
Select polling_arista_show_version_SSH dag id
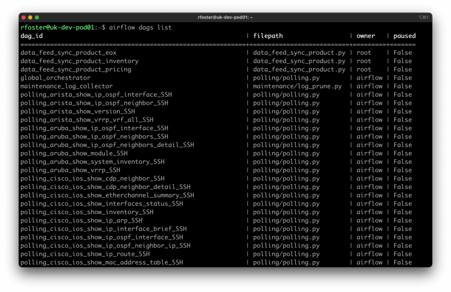[x=78, y=111]
